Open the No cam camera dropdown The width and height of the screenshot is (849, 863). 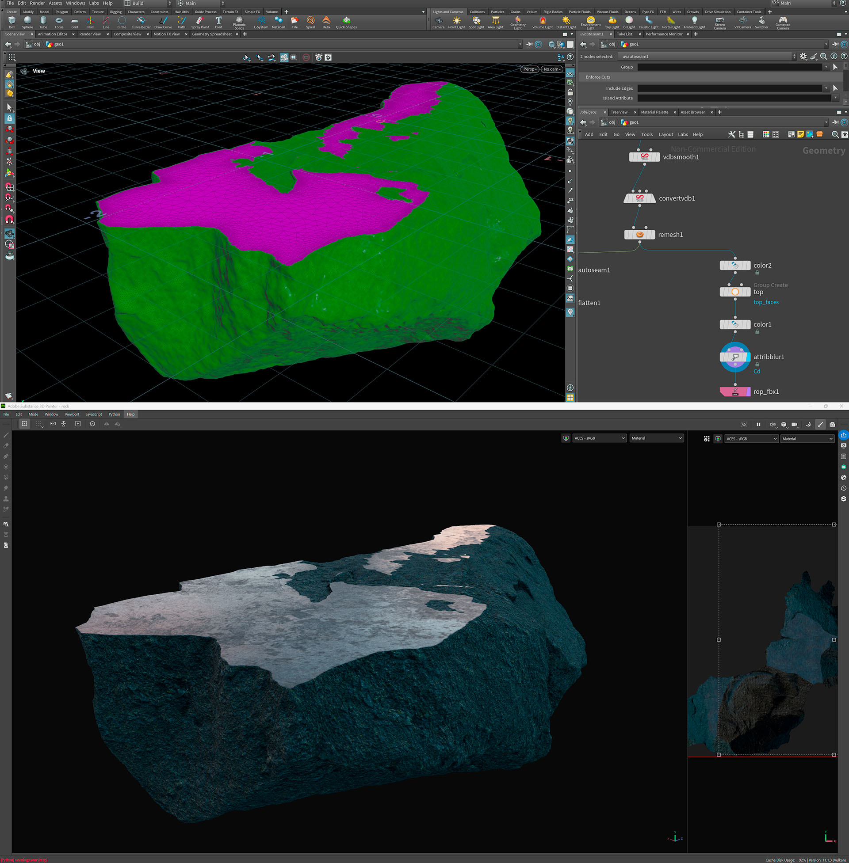point(551,69)
